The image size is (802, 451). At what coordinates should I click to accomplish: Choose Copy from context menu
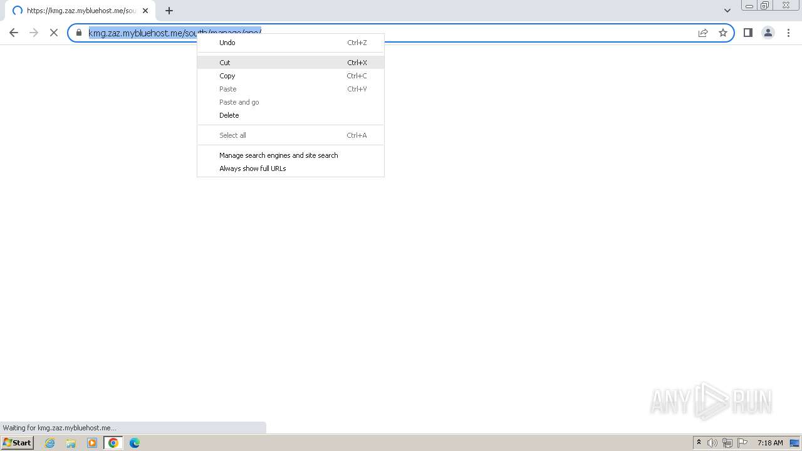point(291,76)
